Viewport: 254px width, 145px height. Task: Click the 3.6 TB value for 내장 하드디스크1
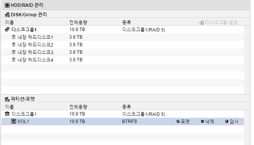tap(76, 37)
